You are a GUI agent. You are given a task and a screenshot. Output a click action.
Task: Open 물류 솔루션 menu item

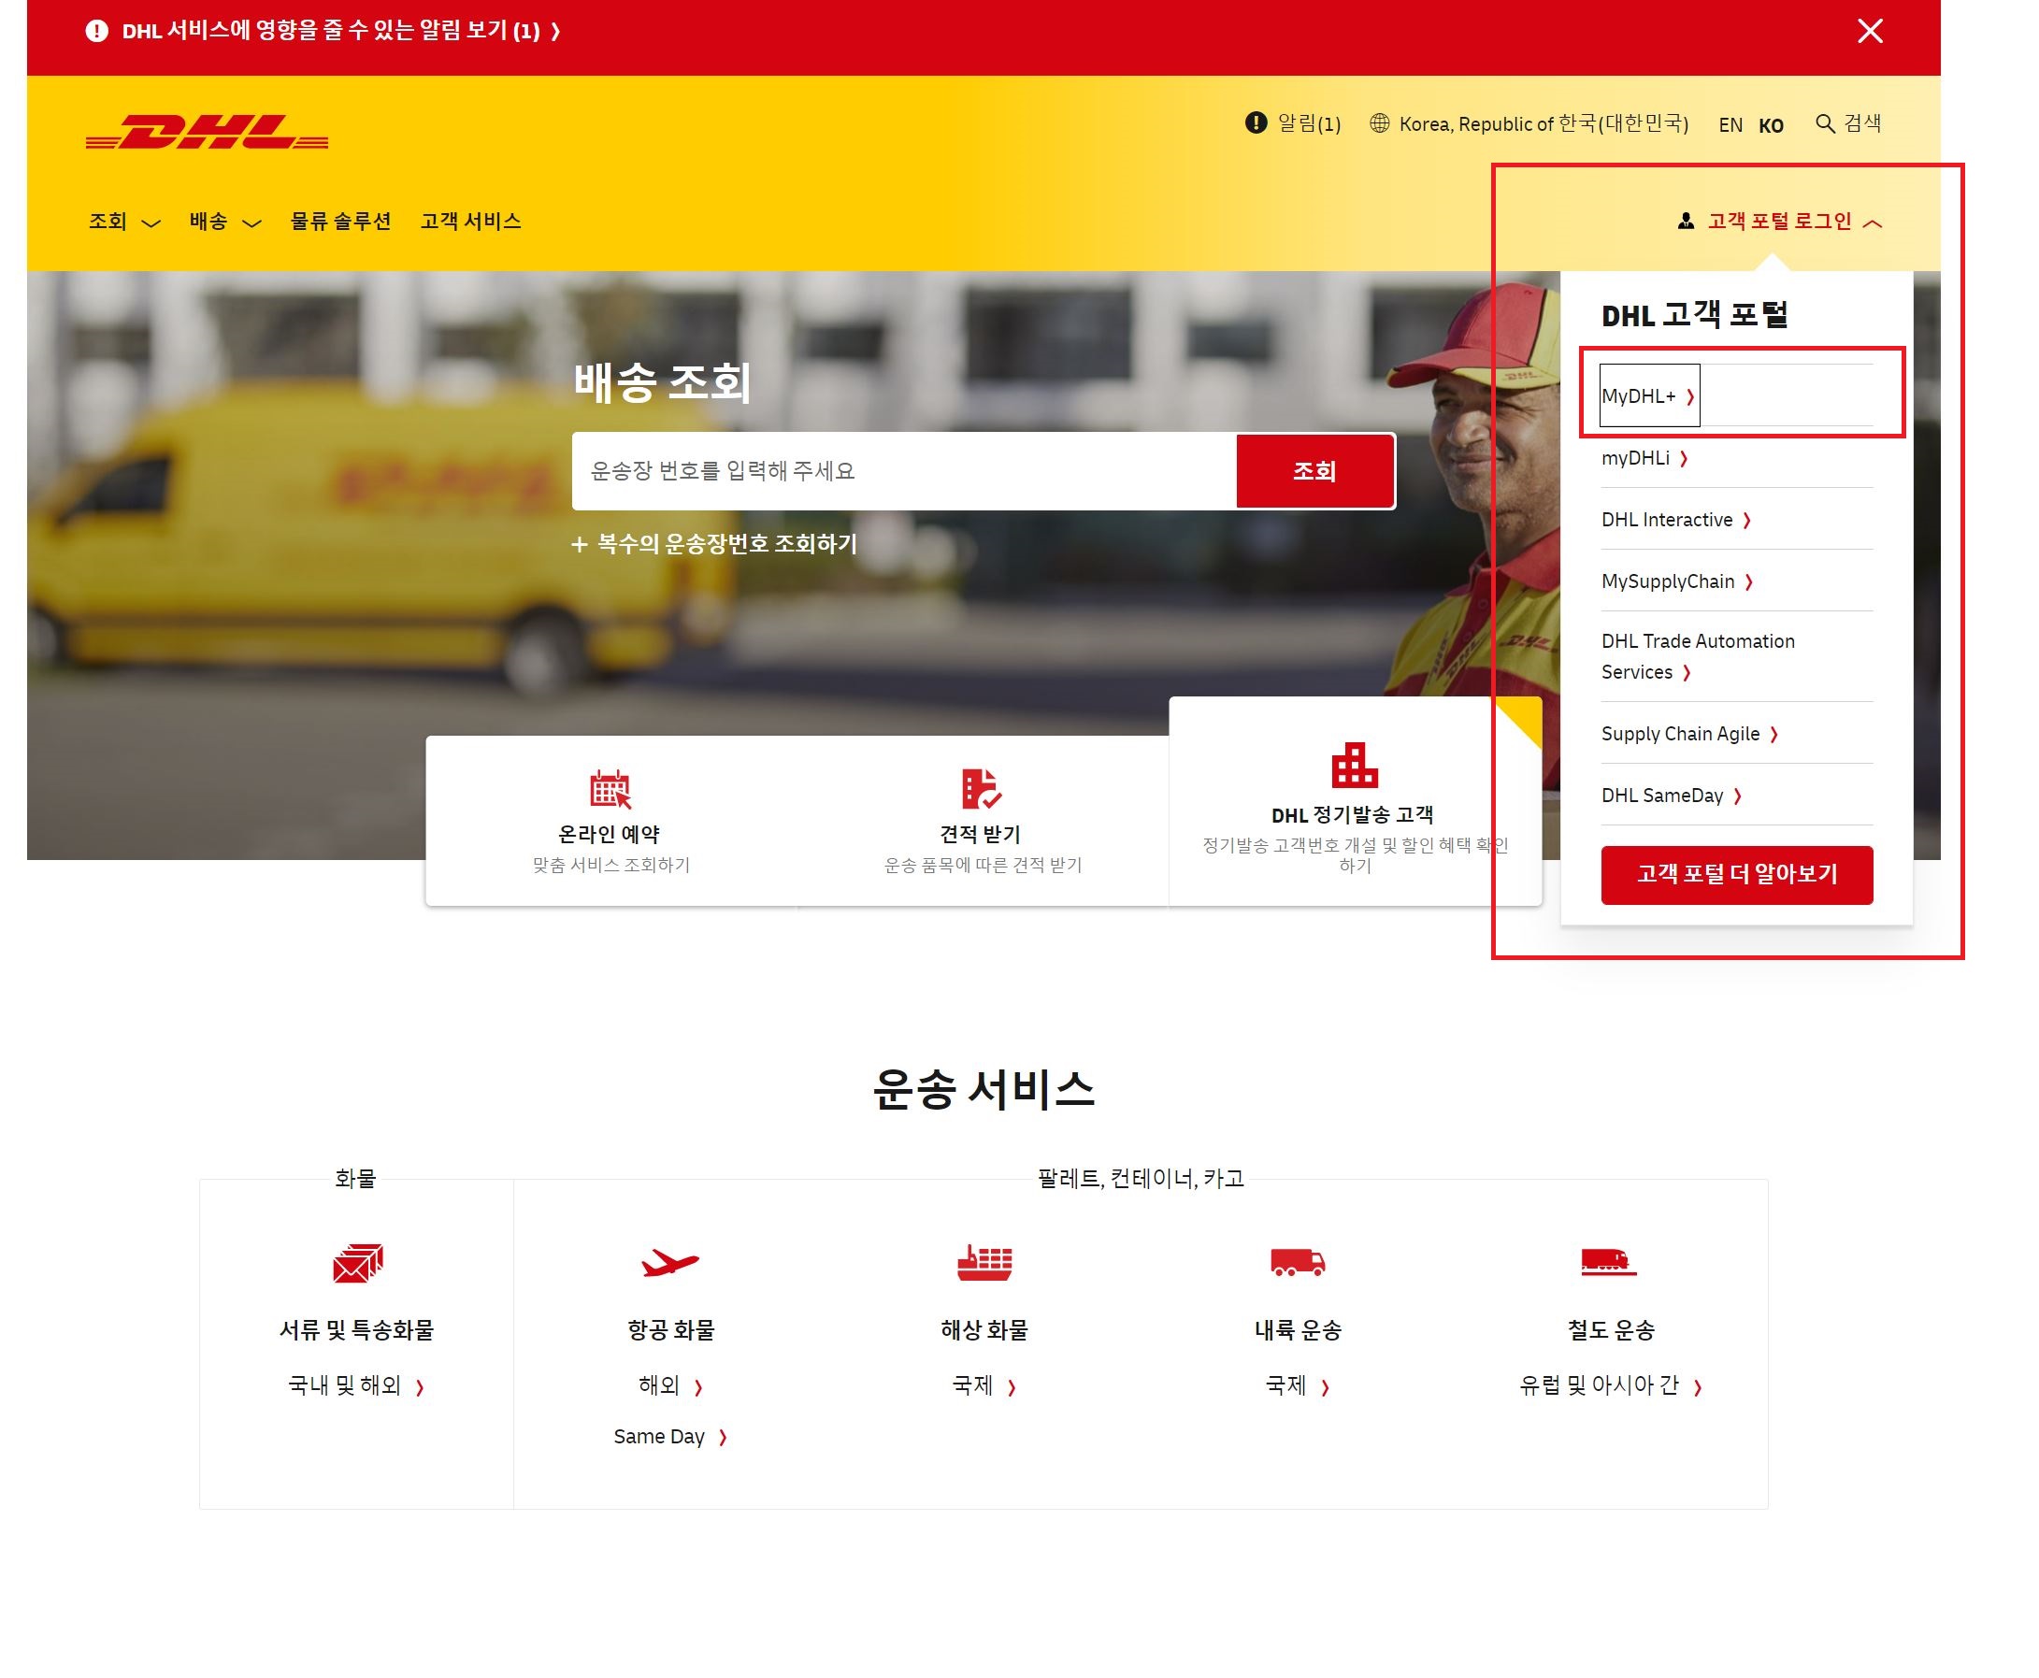click(x=340, y=222)
